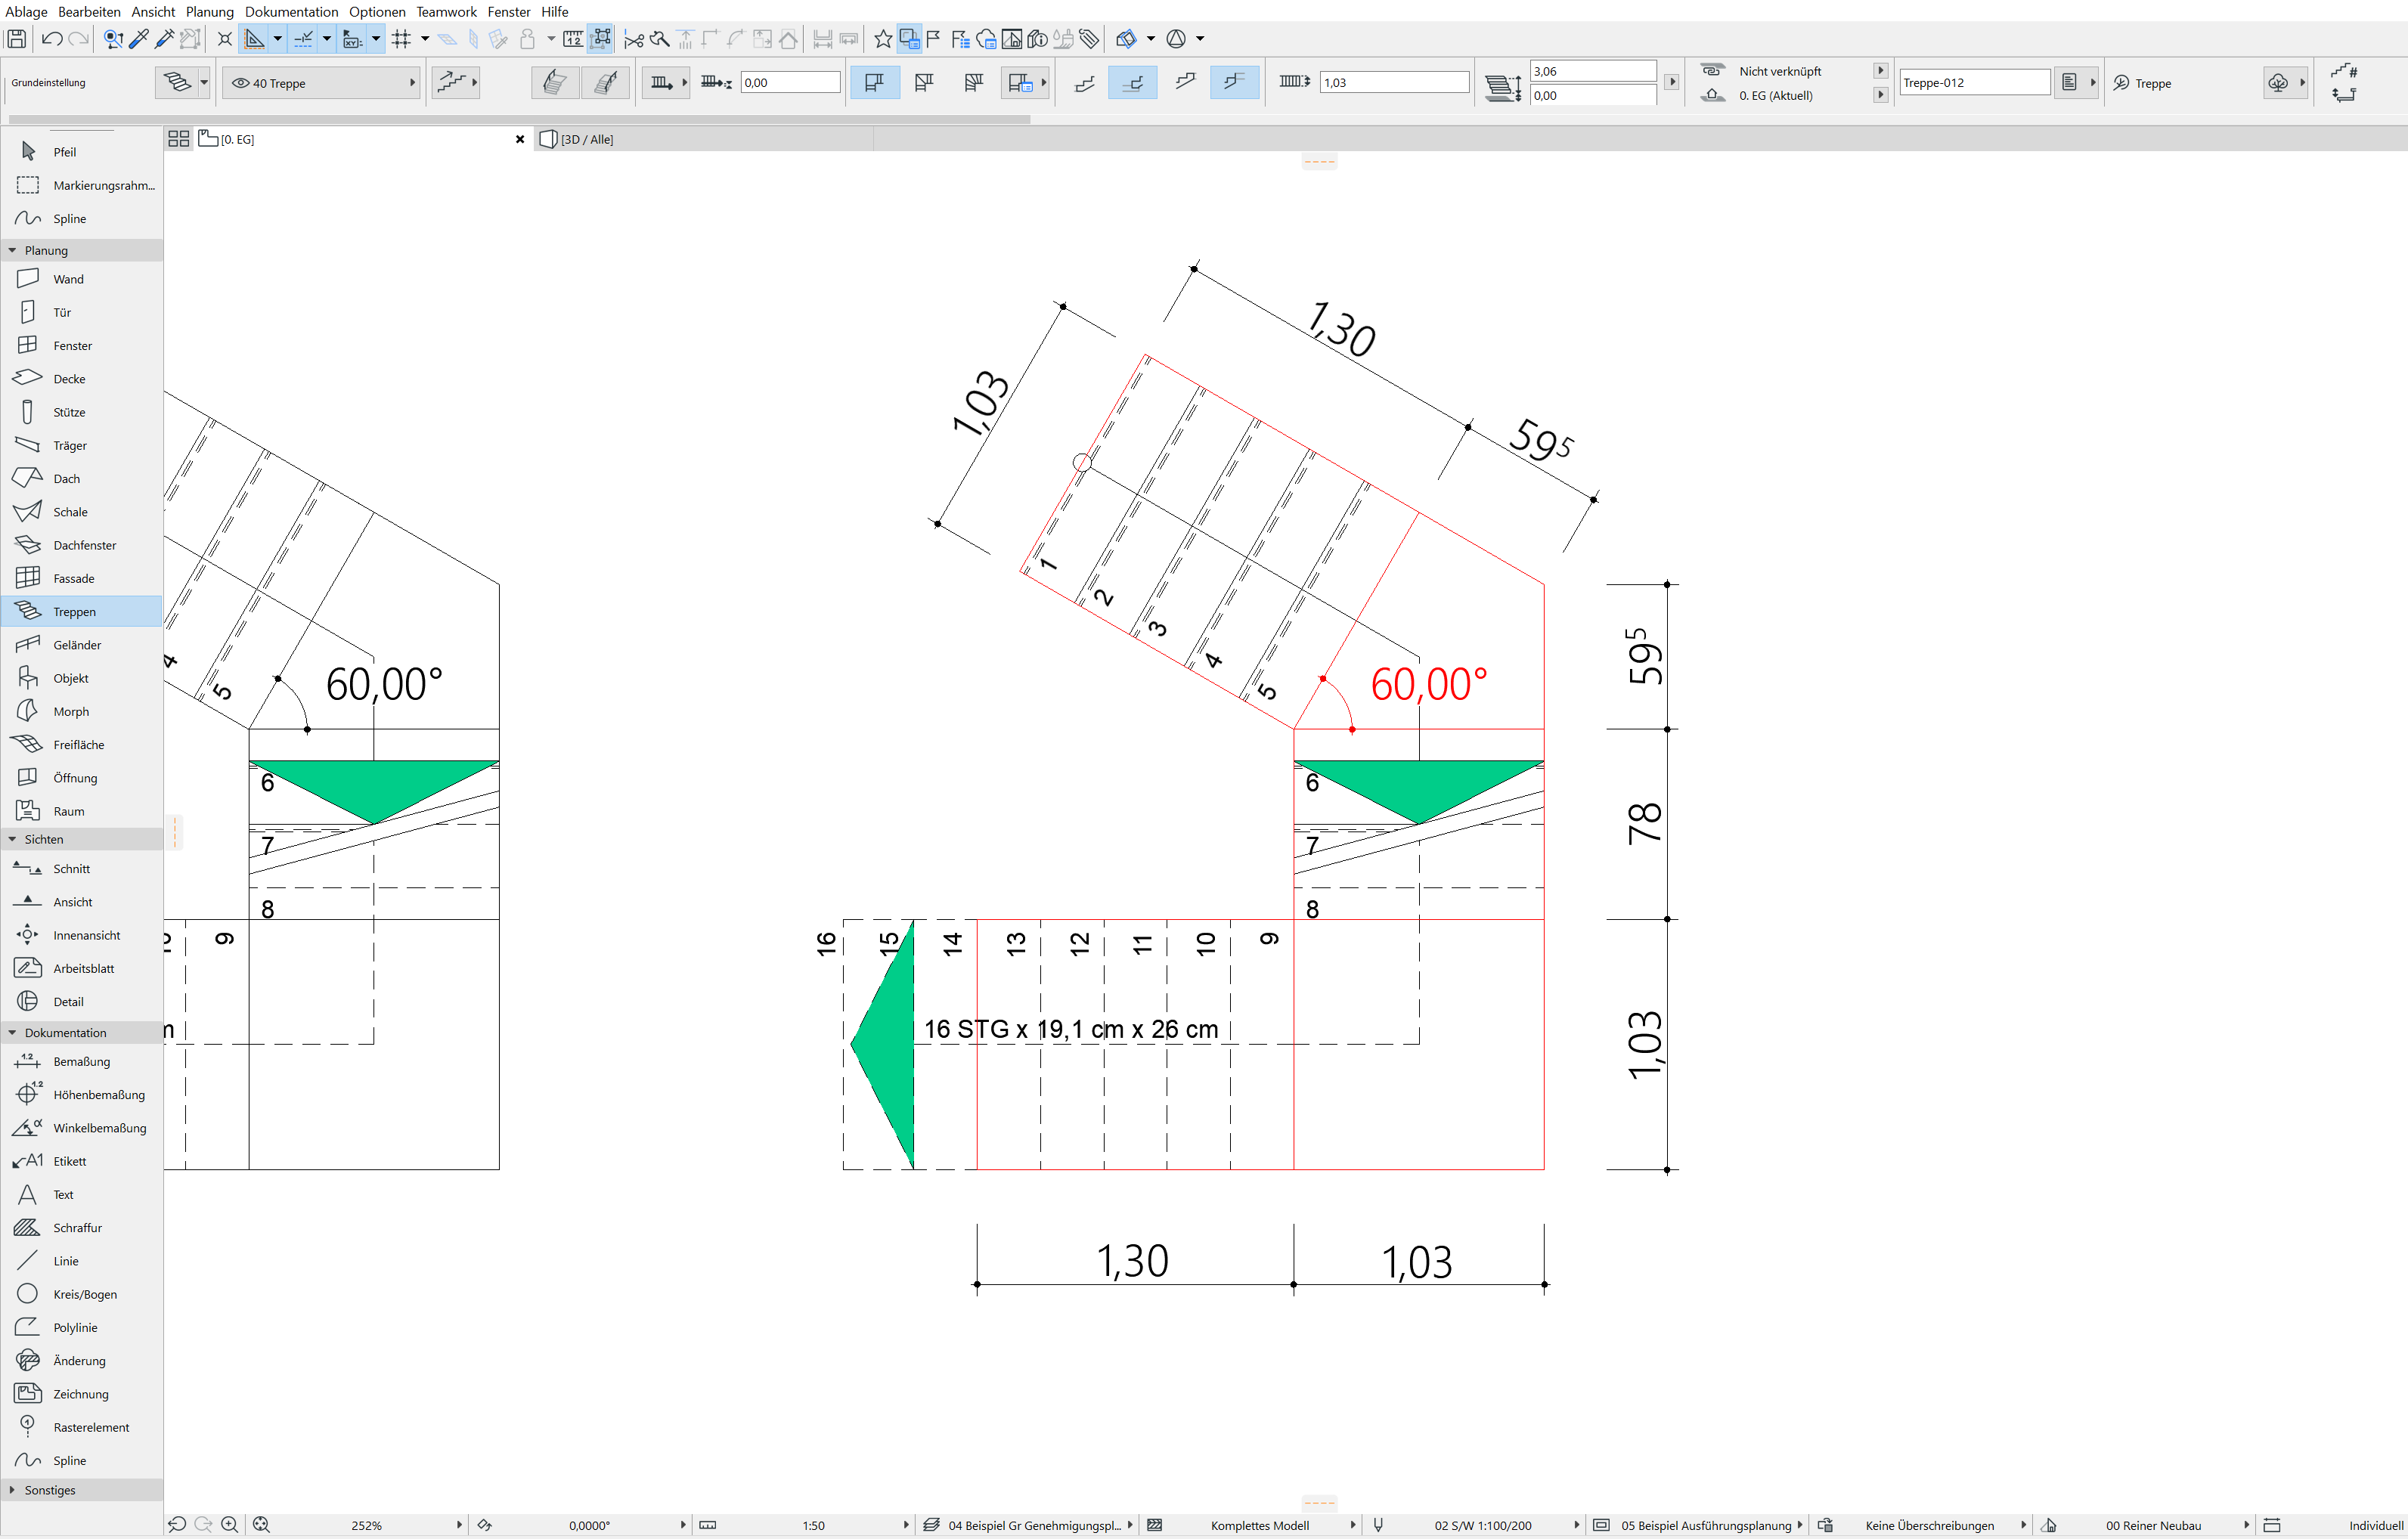This screenshot has height=1539, width=2408.
Task: Activate the Morph tool
Action: [x=70, y=711]
